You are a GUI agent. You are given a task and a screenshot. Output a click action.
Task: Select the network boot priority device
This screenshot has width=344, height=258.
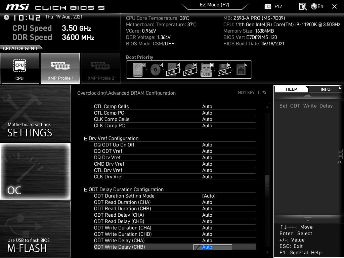[242, 70]
